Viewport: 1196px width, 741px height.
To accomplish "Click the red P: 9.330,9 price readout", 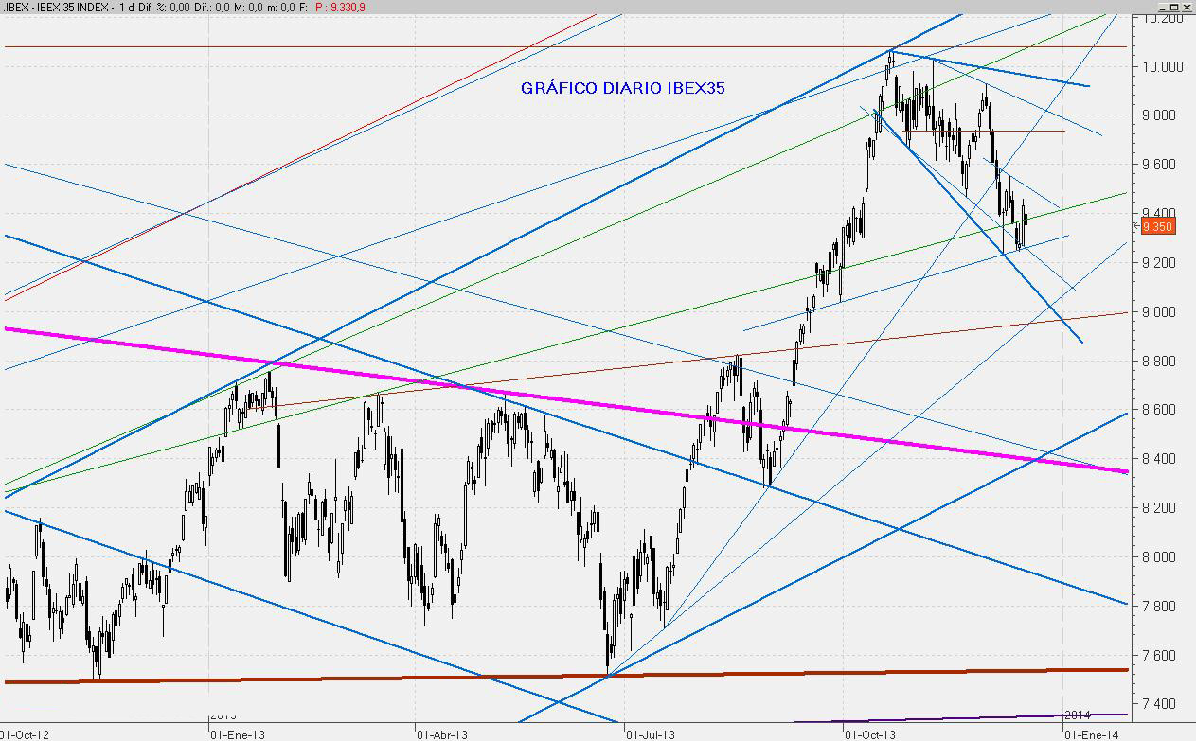I will coord(341,7).
